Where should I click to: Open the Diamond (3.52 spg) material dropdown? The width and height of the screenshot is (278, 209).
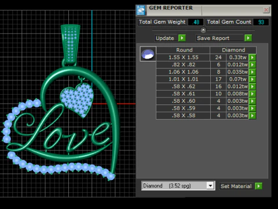pyautogui.click(x=210, y=186)
